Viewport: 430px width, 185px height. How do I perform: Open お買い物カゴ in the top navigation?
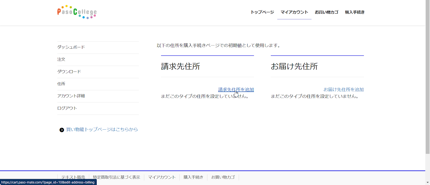pos(327,12)
